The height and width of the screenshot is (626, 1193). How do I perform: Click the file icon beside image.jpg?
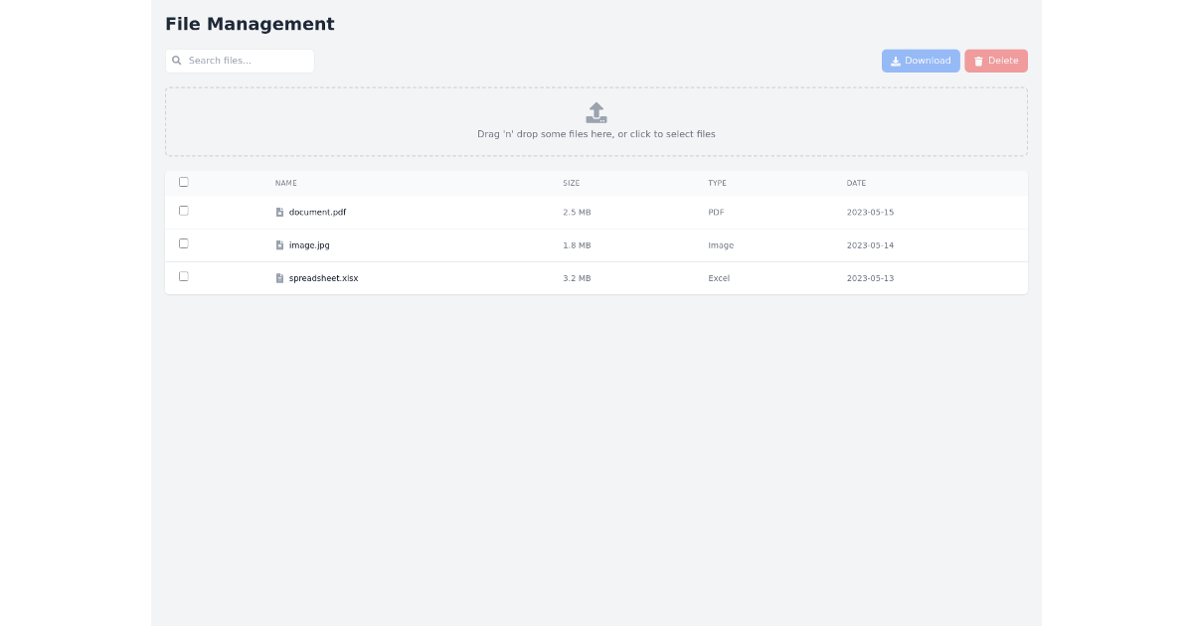279,245
